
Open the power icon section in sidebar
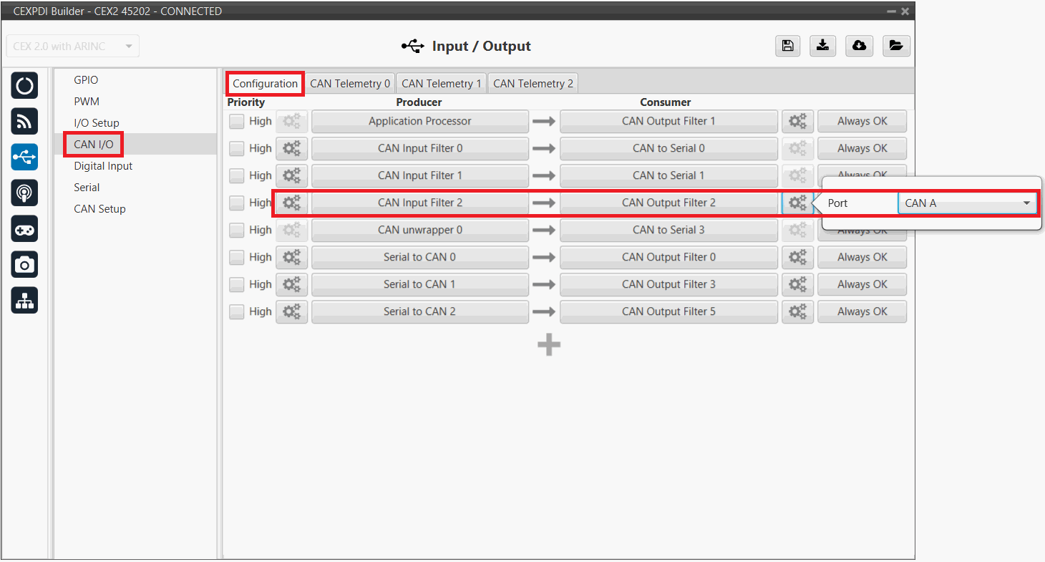pyautogui.click(x=25, y=86)
